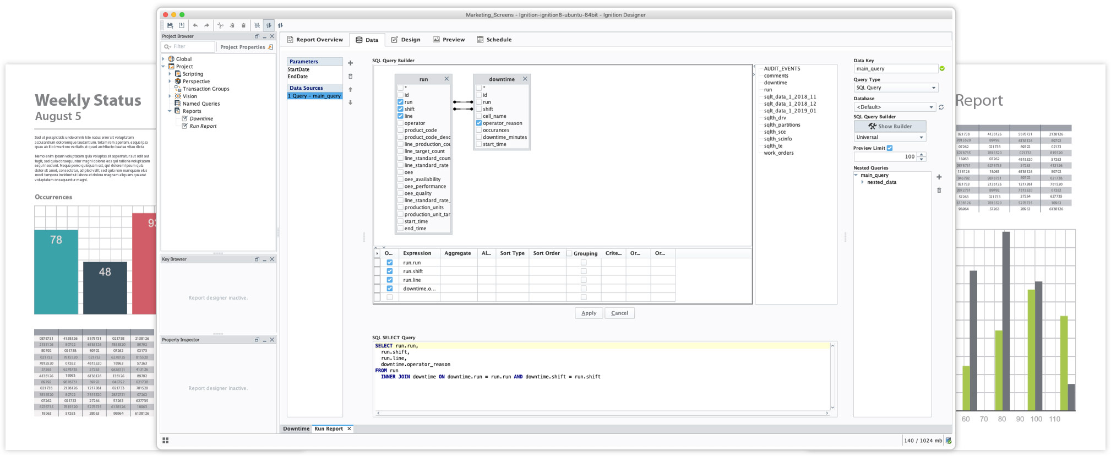Expand the Scripting tree node

coord(170,74)
